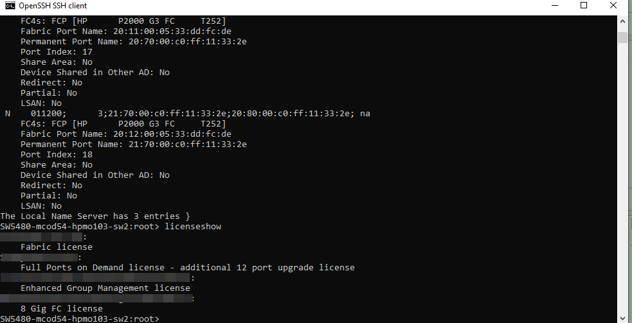632x323 pixels.
Task: Click the Fabric Port Name 20:11:00:05:33:dd:fc:de line
Action: click(126, 31)
